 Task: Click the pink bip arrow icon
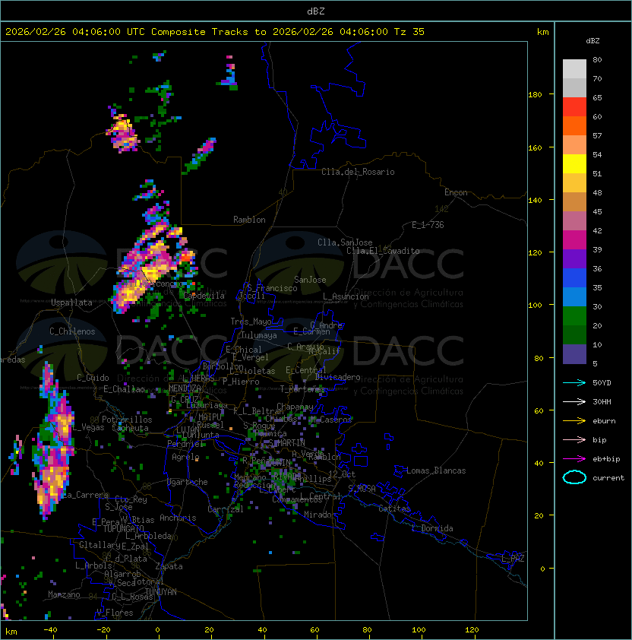coord(574,439)
